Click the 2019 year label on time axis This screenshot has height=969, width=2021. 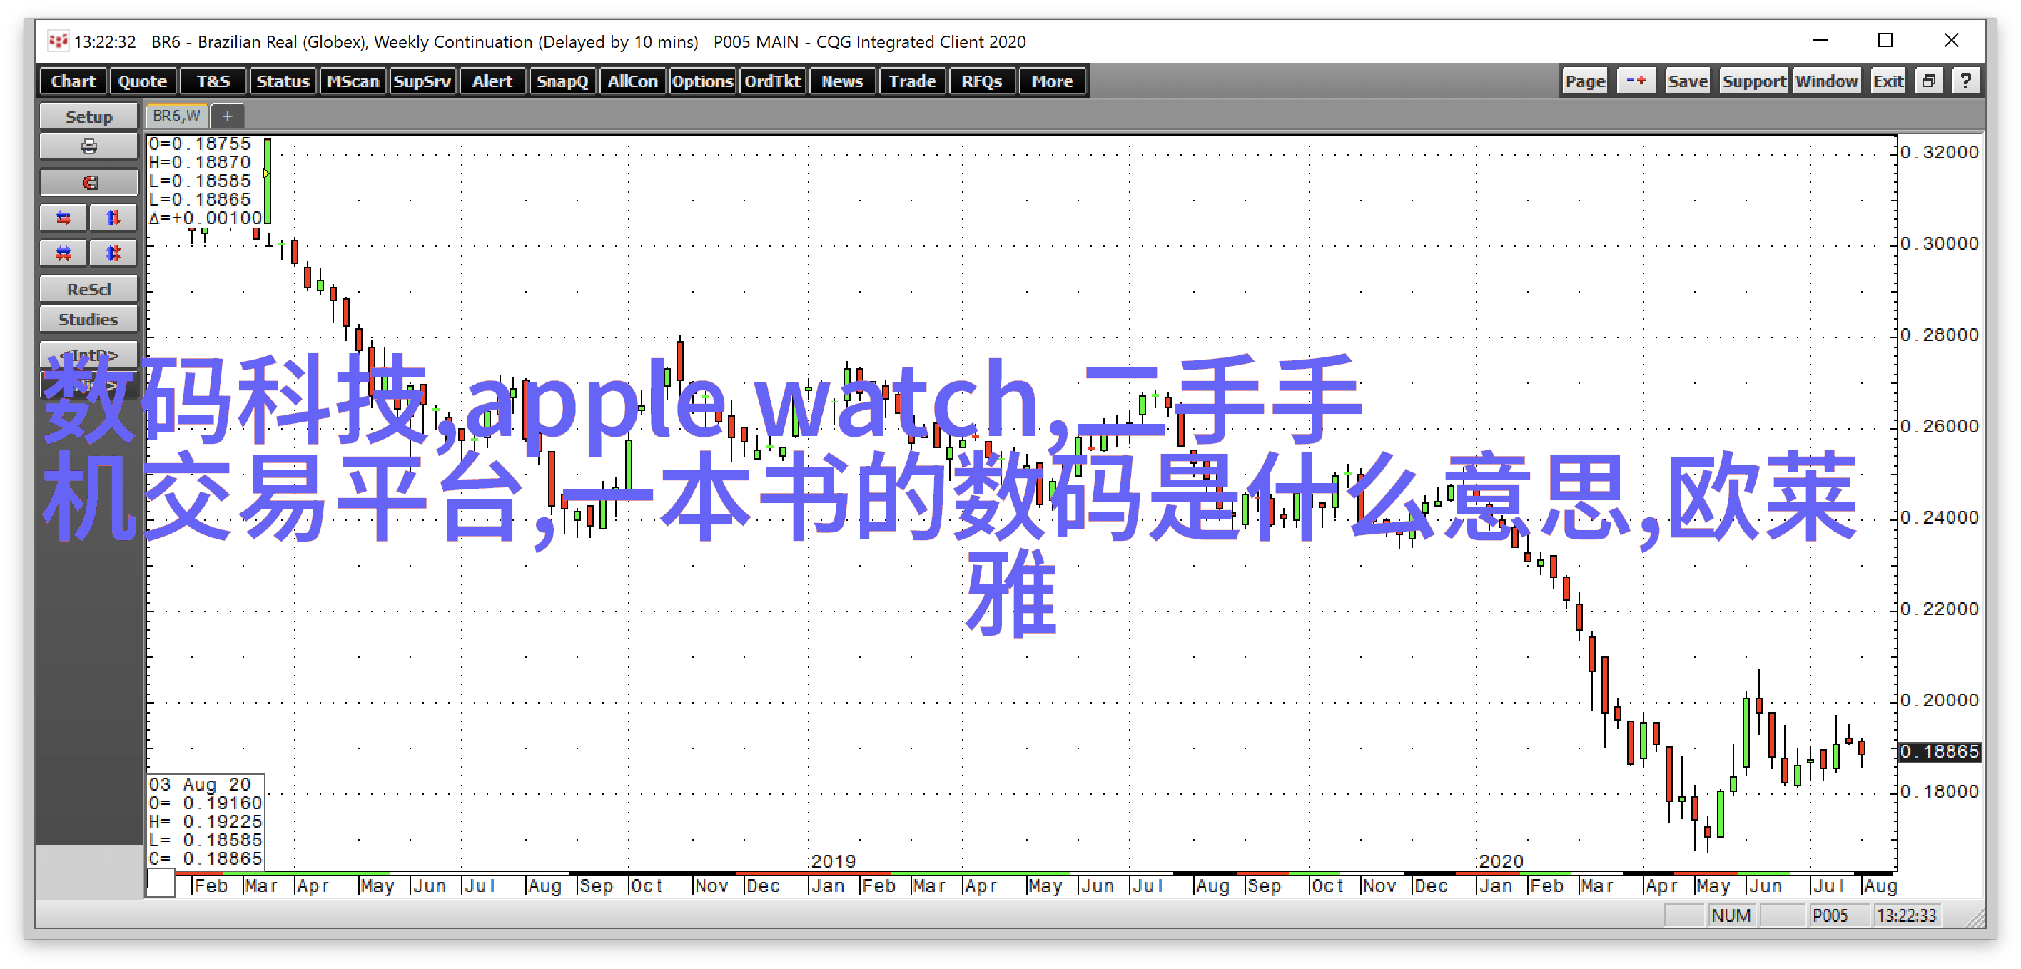[834, 861]
